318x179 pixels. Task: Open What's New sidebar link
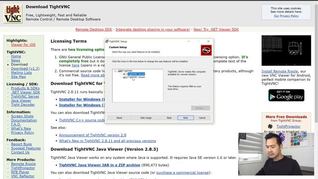(x=21, y=128)
